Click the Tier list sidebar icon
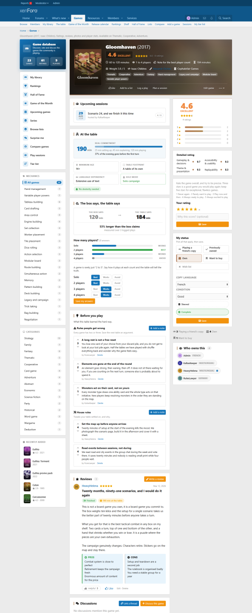 [26, 163]
